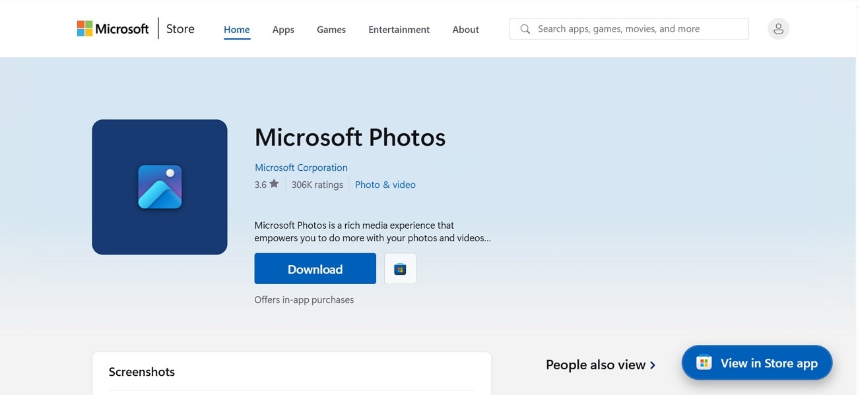
Task: Open the Photo & video category link
Action: coord(385,185)
